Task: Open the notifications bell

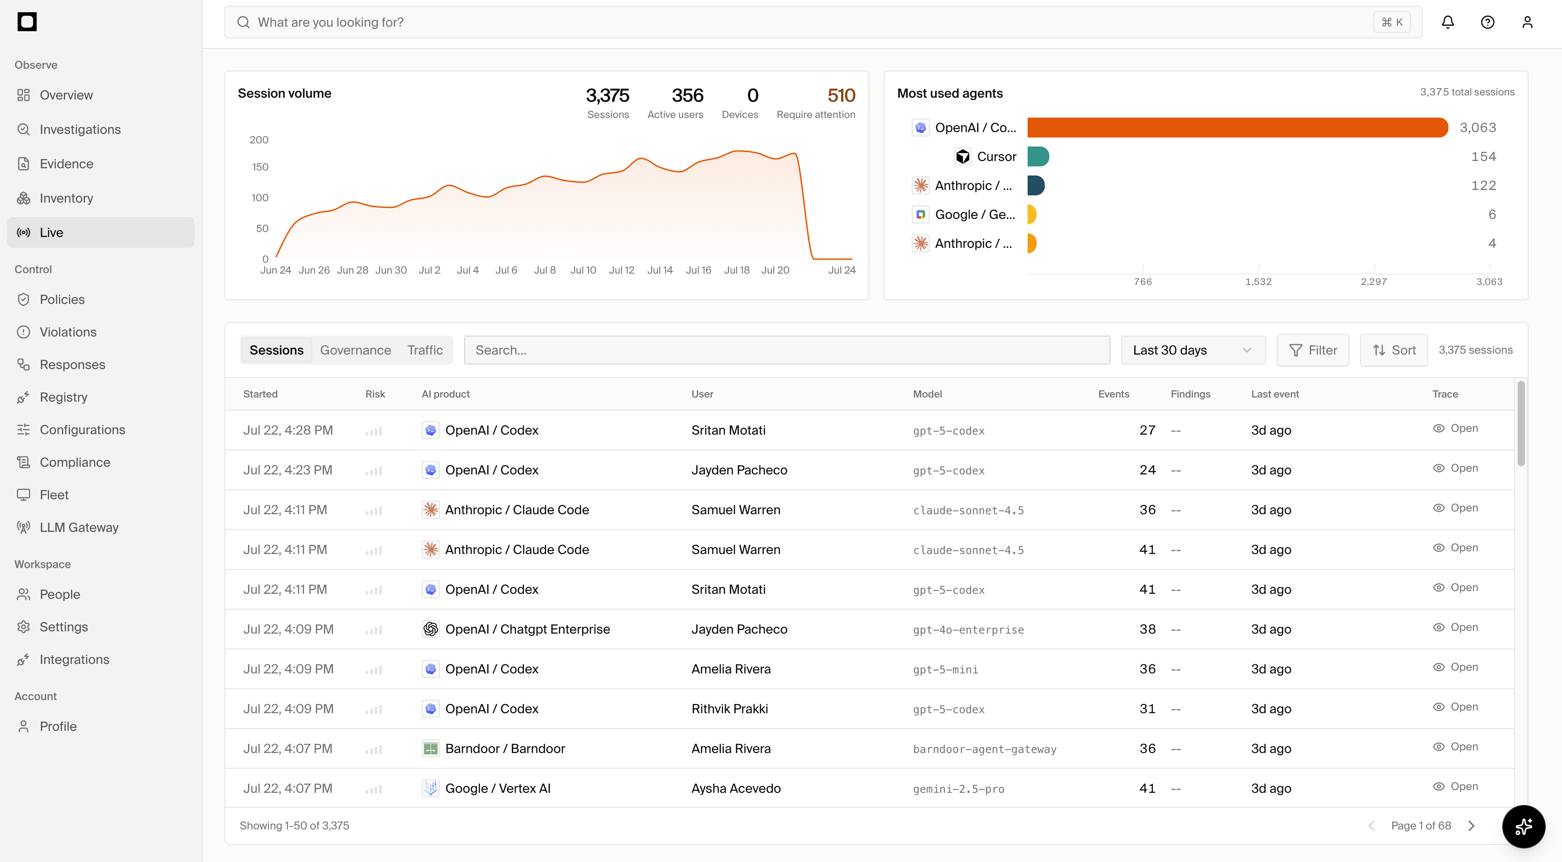Action: [1448, 23]
